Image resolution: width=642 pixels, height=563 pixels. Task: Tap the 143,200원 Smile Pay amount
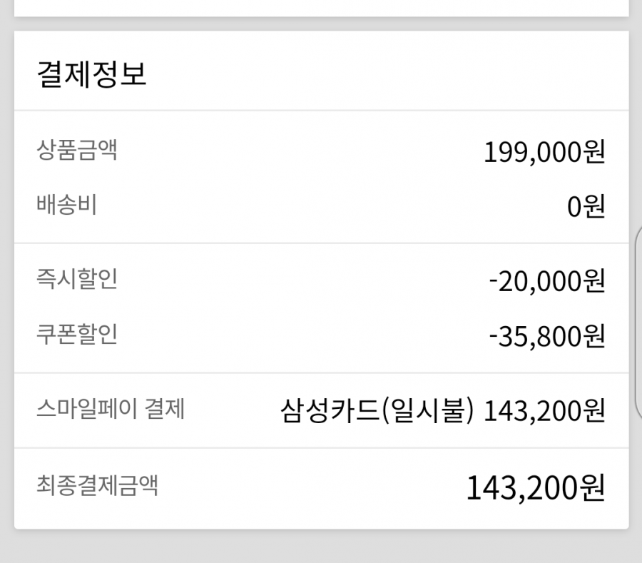pos(544,411)
